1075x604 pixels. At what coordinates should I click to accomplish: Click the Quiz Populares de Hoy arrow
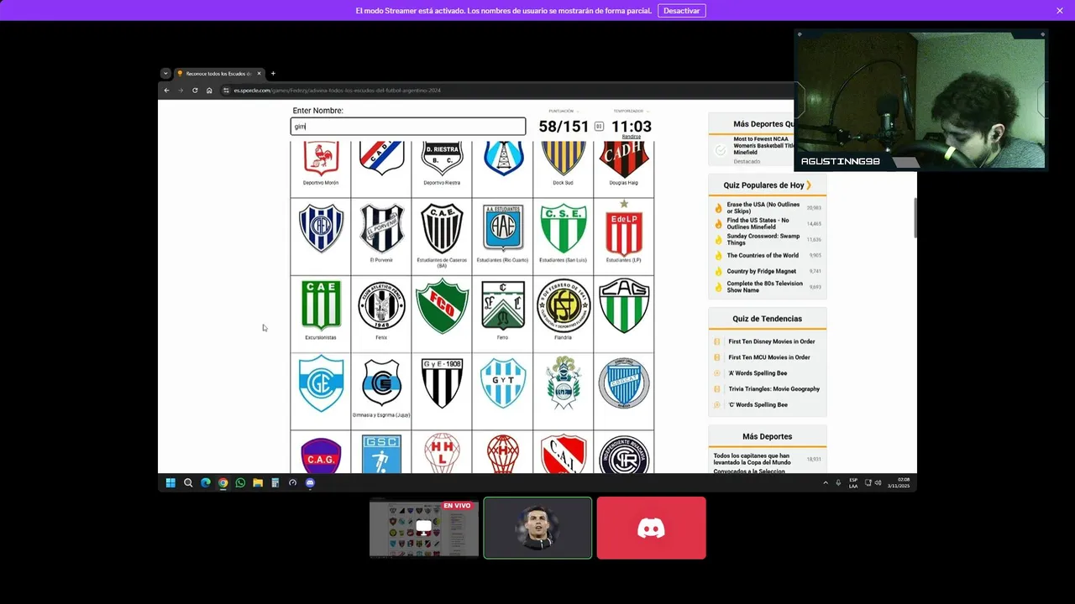coord(809,185)
